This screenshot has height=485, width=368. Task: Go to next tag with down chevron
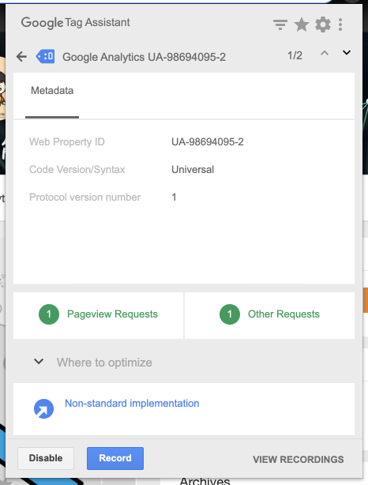(347, 53)
